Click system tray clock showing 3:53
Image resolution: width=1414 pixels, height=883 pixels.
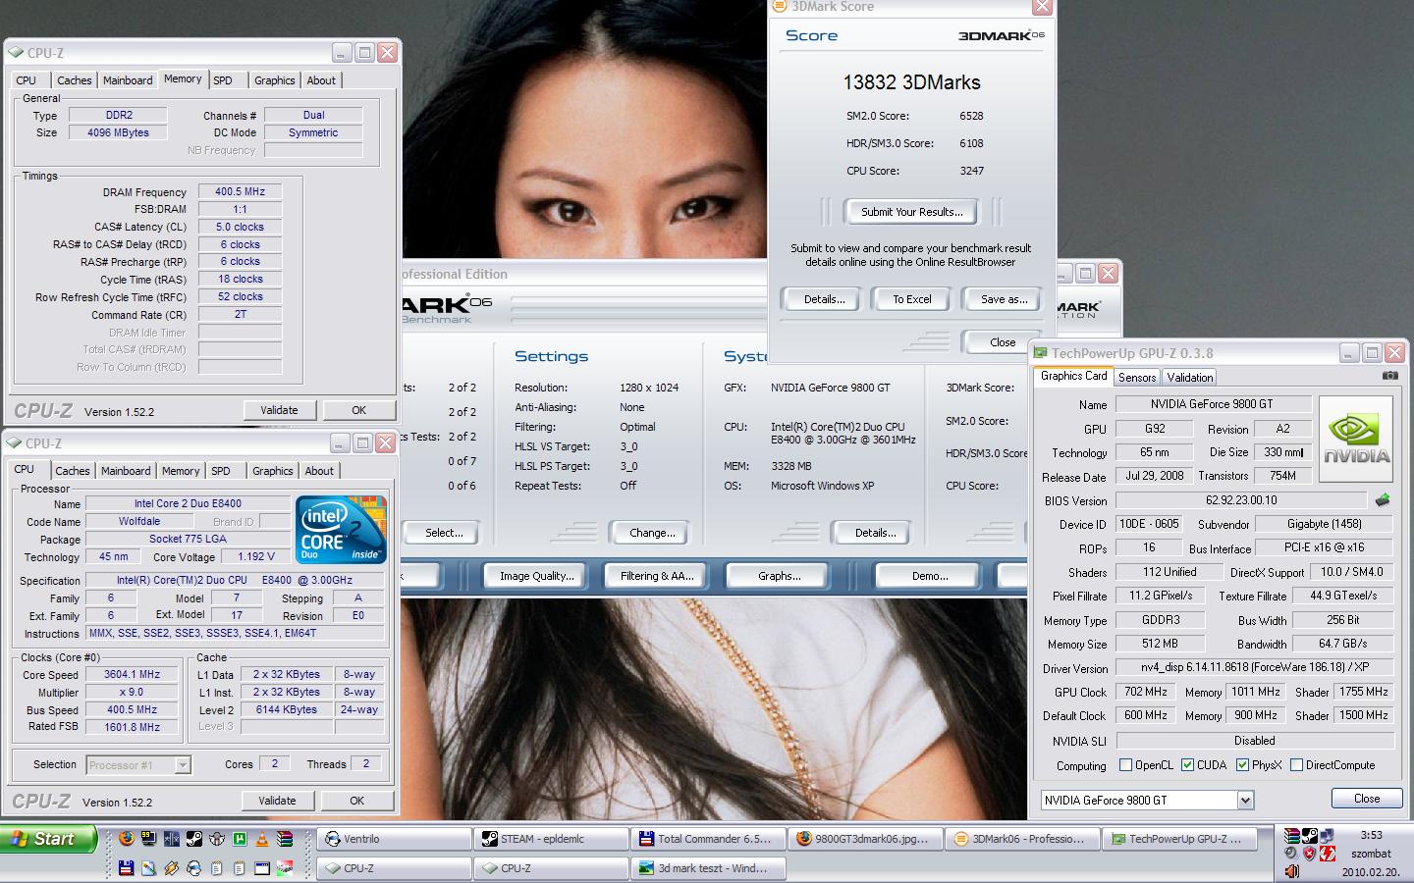coord(1371,835)
